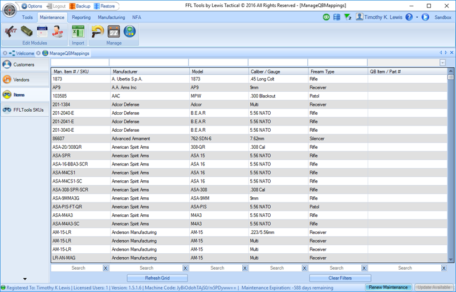Switch to the Reporting ribbon tab
This screenshot has height=292, width=456.
[x=82, y=18]
